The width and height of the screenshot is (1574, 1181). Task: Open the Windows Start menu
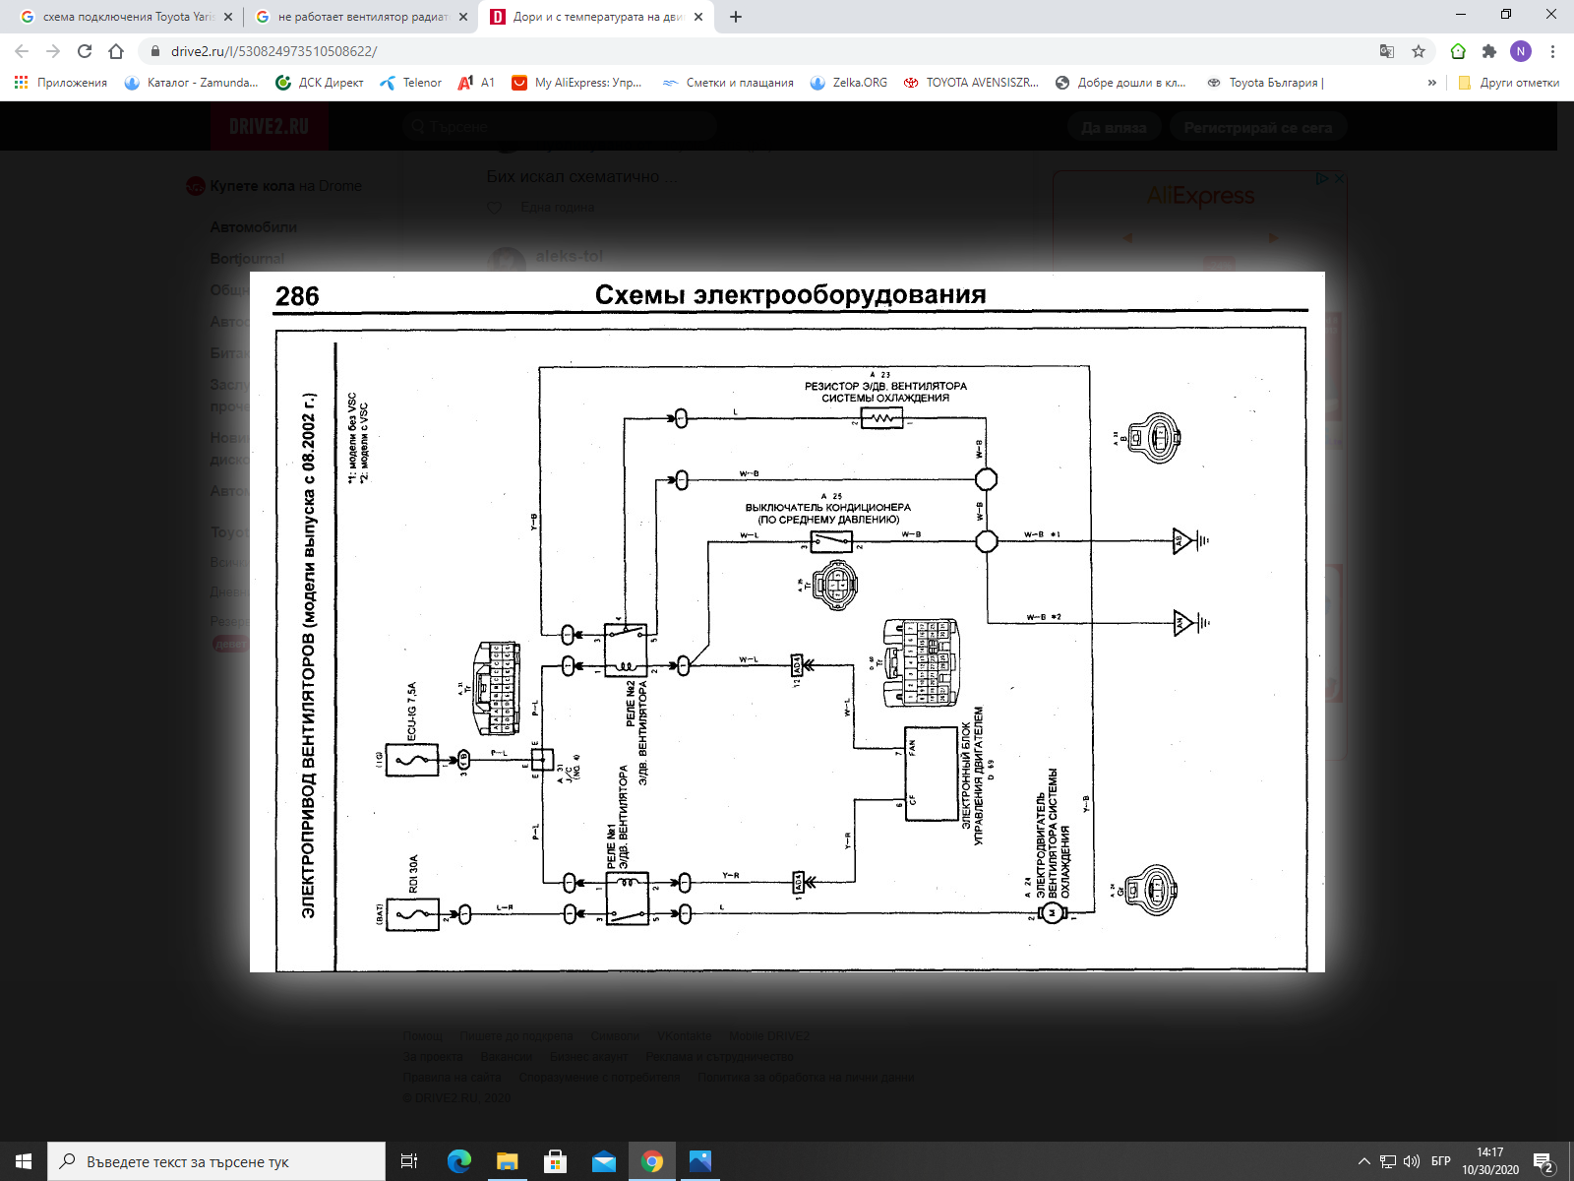(x=24, y=1161)
